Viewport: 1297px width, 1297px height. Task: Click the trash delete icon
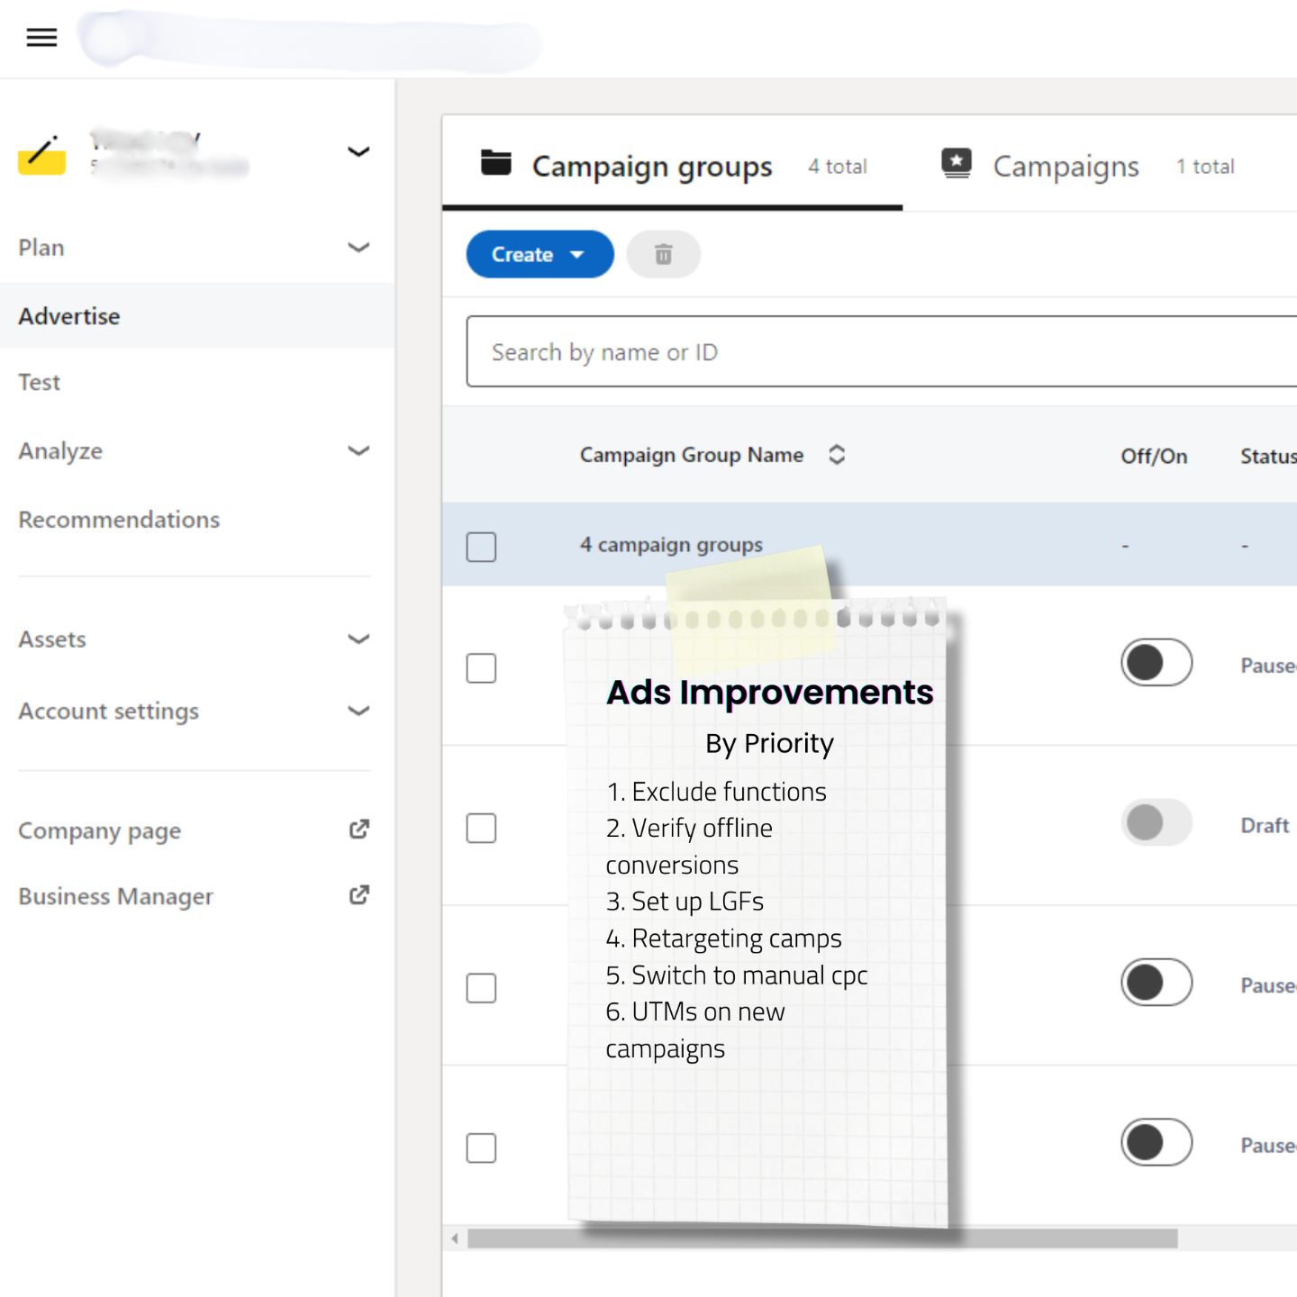pos(663,255)
